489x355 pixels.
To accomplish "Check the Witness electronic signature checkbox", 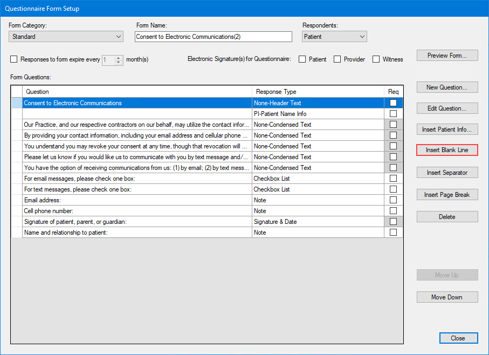I will point(375,59).
